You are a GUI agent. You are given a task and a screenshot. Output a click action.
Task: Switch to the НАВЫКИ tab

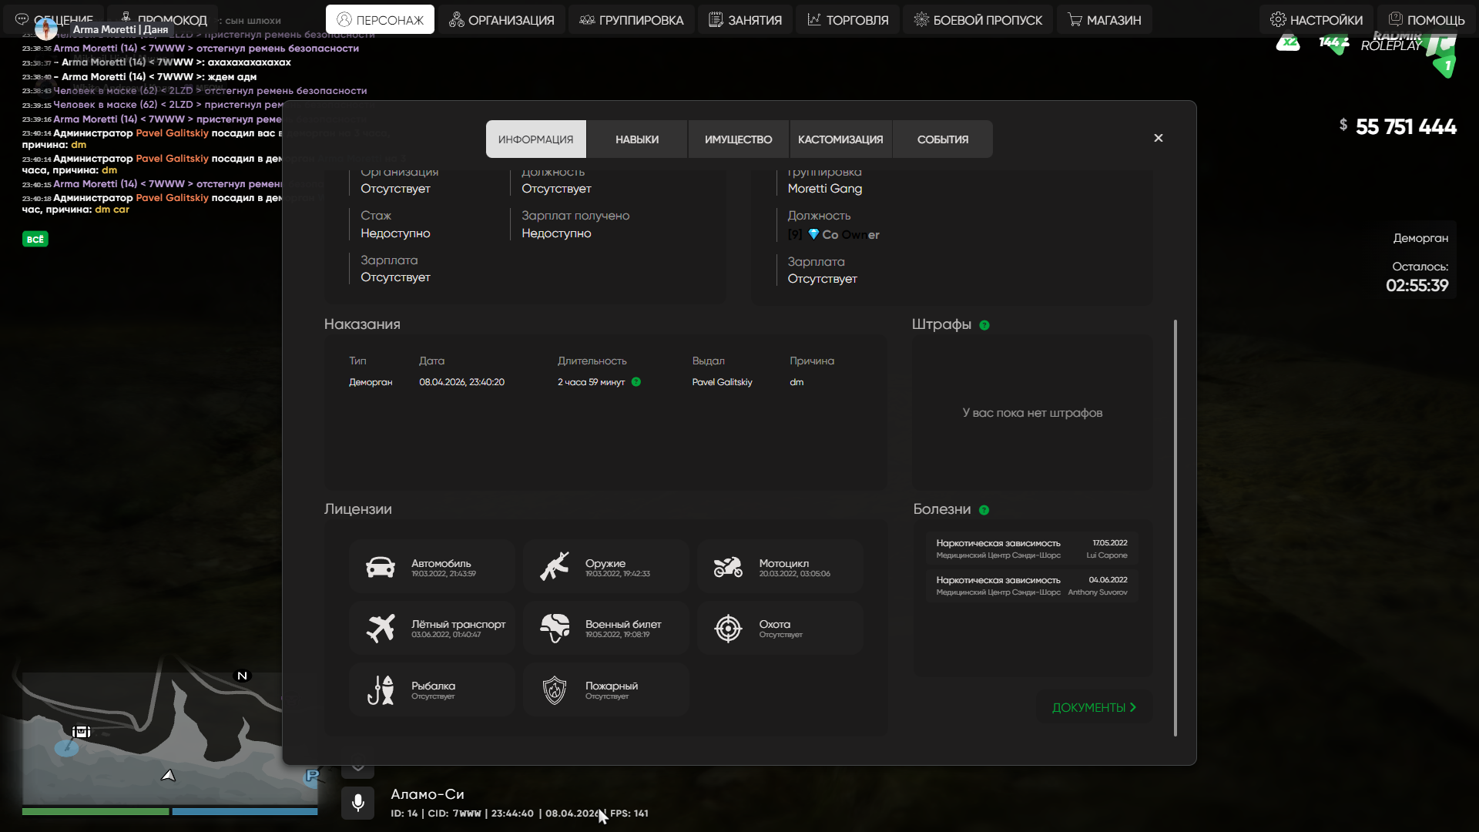pos(637,139)
